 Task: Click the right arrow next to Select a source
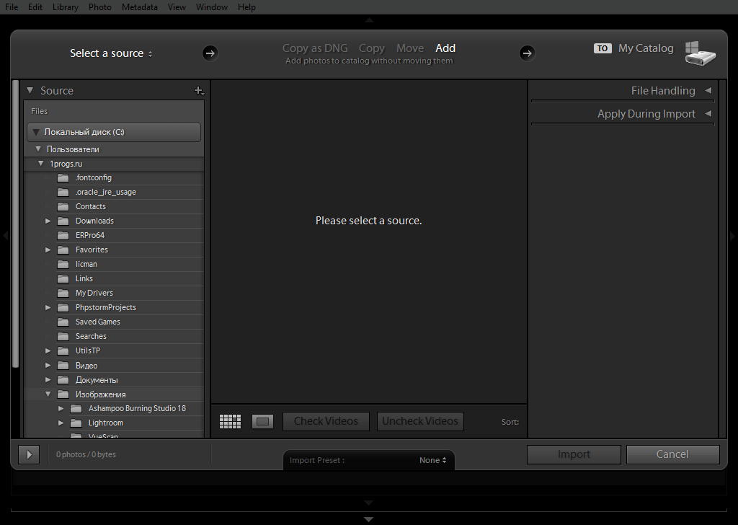pyautogui.click(x=209, y=53)
